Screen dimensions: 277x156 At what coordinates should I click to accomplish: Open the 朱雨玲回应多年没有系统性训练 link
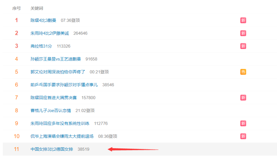pyautogui.click(x=60, y=123)
